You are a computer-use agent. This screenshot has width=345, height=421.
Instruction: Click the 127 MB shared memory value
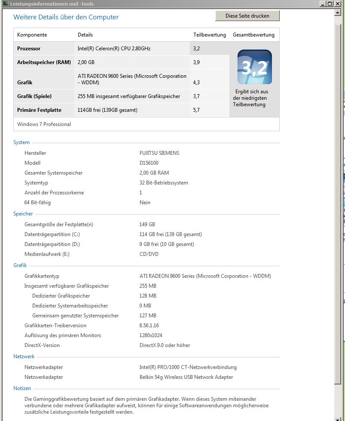click(148, 316)
